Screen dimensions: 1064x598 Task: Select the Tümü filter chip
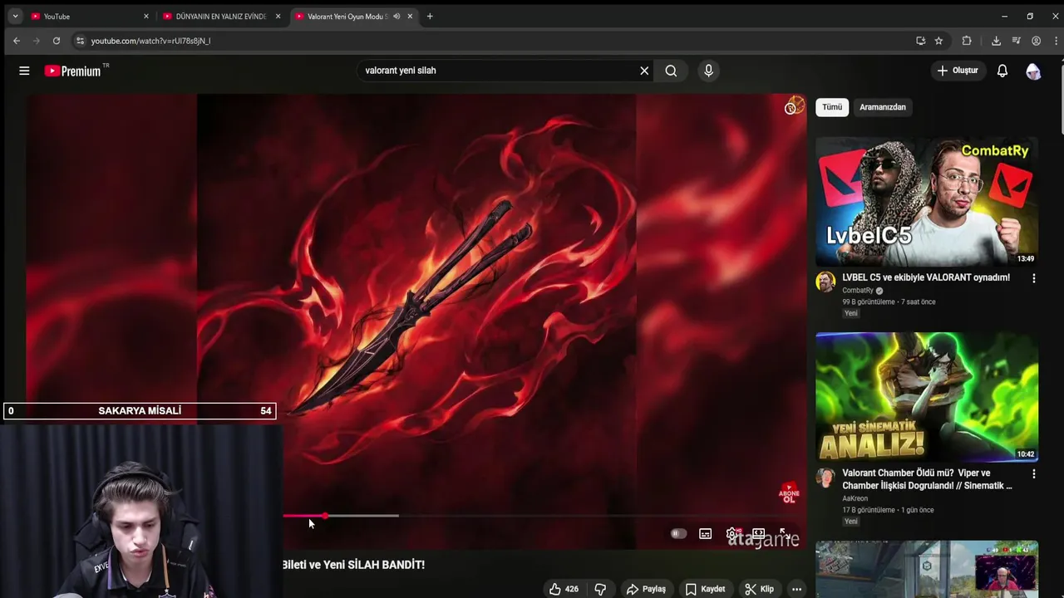coord(832,107)
